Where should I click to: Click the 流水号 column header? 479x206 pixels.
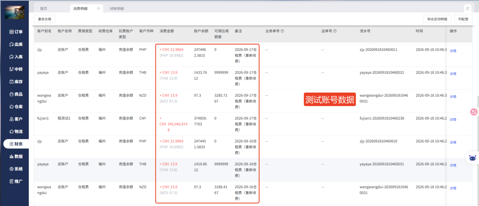pos(365,31)
